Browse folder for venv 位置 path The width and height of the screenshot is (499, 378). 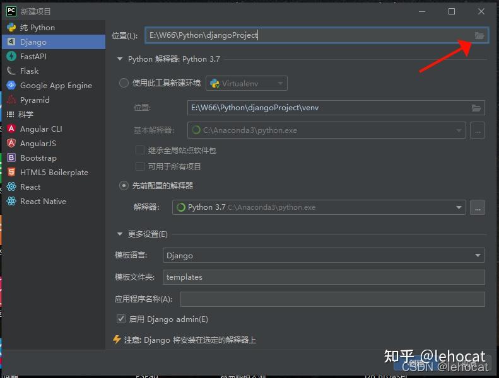[476, 108]
